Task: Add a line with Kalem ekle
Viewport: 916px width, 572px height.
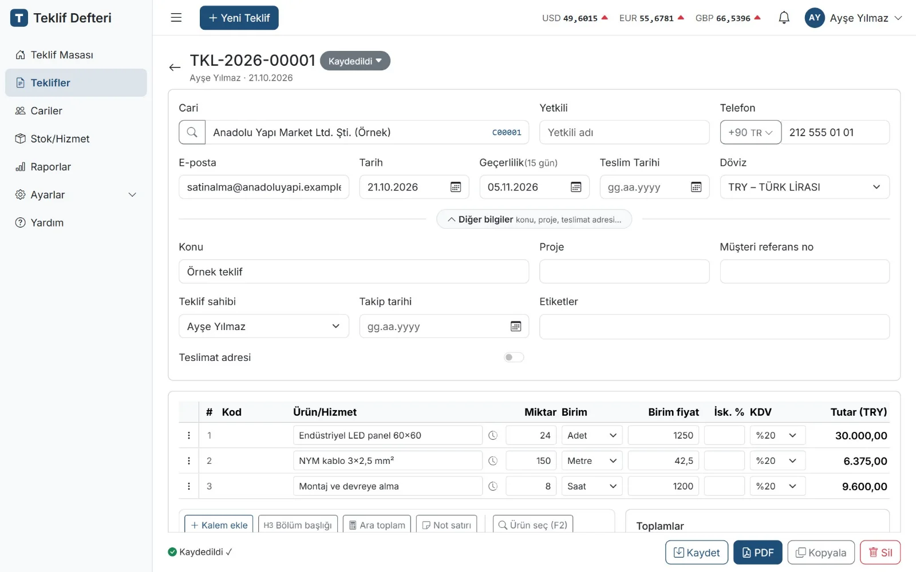Action: 219,525
